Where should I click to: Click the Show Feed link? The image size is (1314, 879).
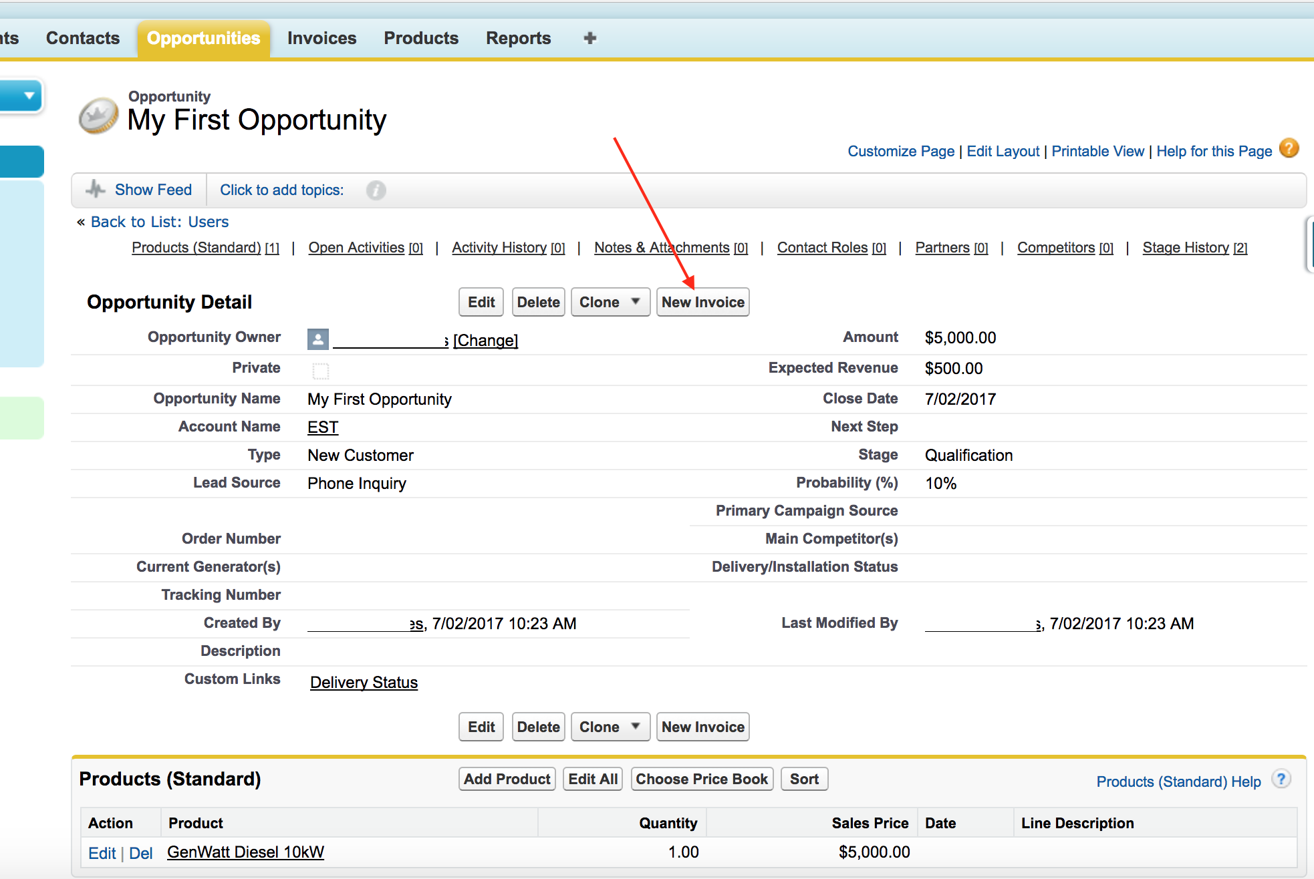pyautogui.click(x=153, y=190)
